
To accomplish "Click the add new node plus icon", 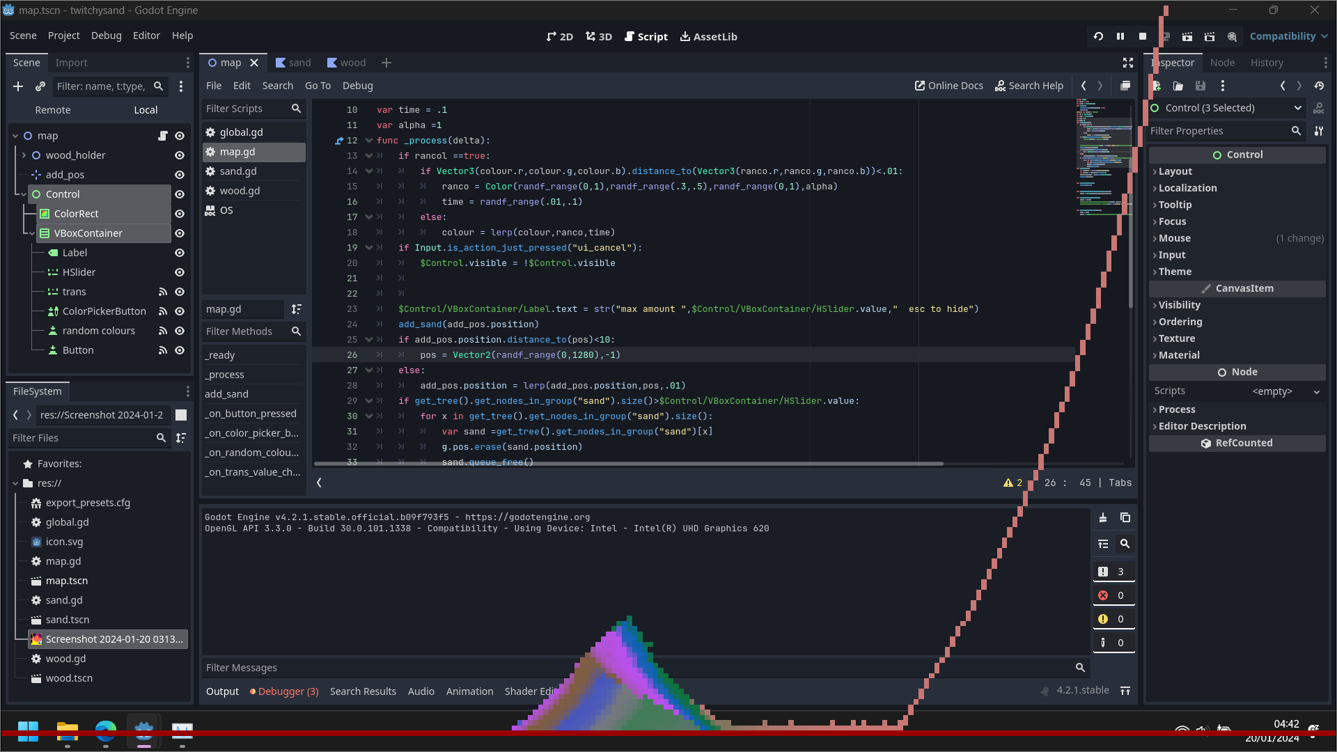I will pos(18,86).
